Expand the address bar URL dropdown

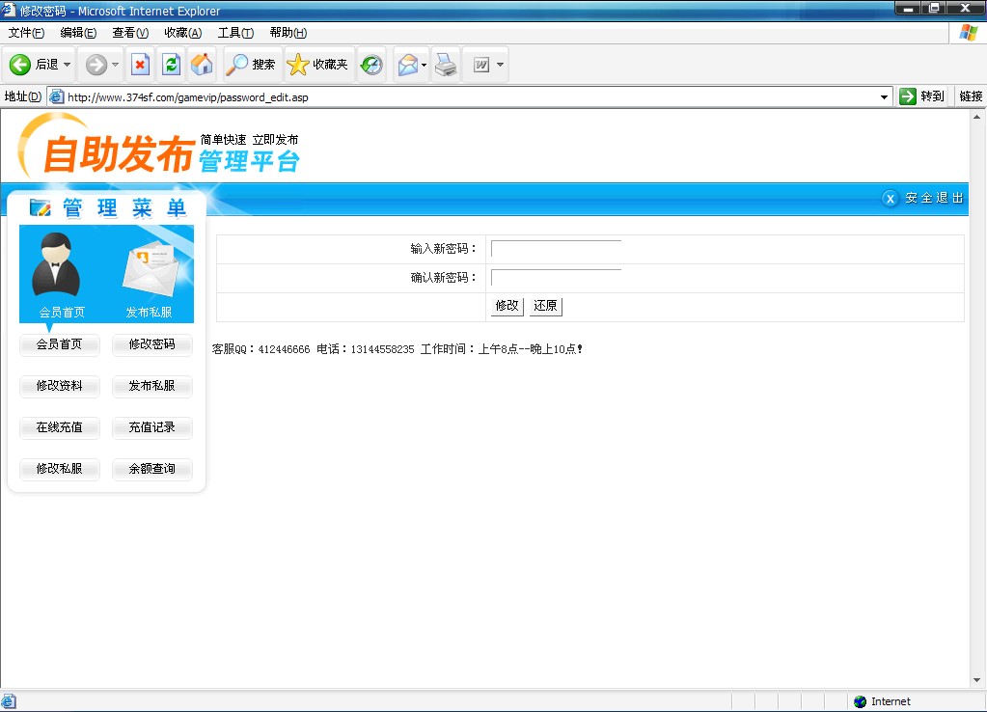pyautogui.click(x=885, y=96)
